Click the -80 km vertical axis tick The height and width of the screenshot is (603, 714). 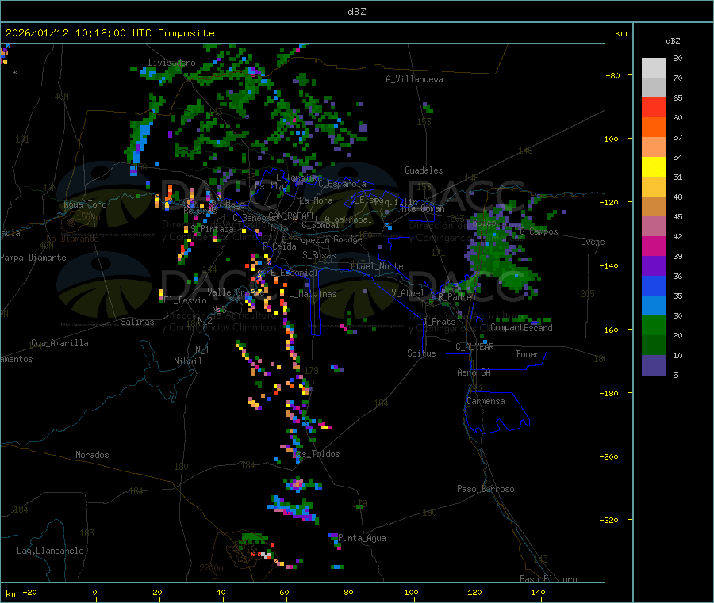pos(613,75)
